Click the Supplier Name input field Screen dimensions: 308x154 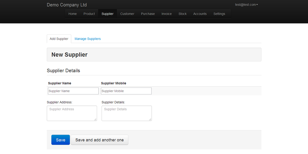pos(73,91)
